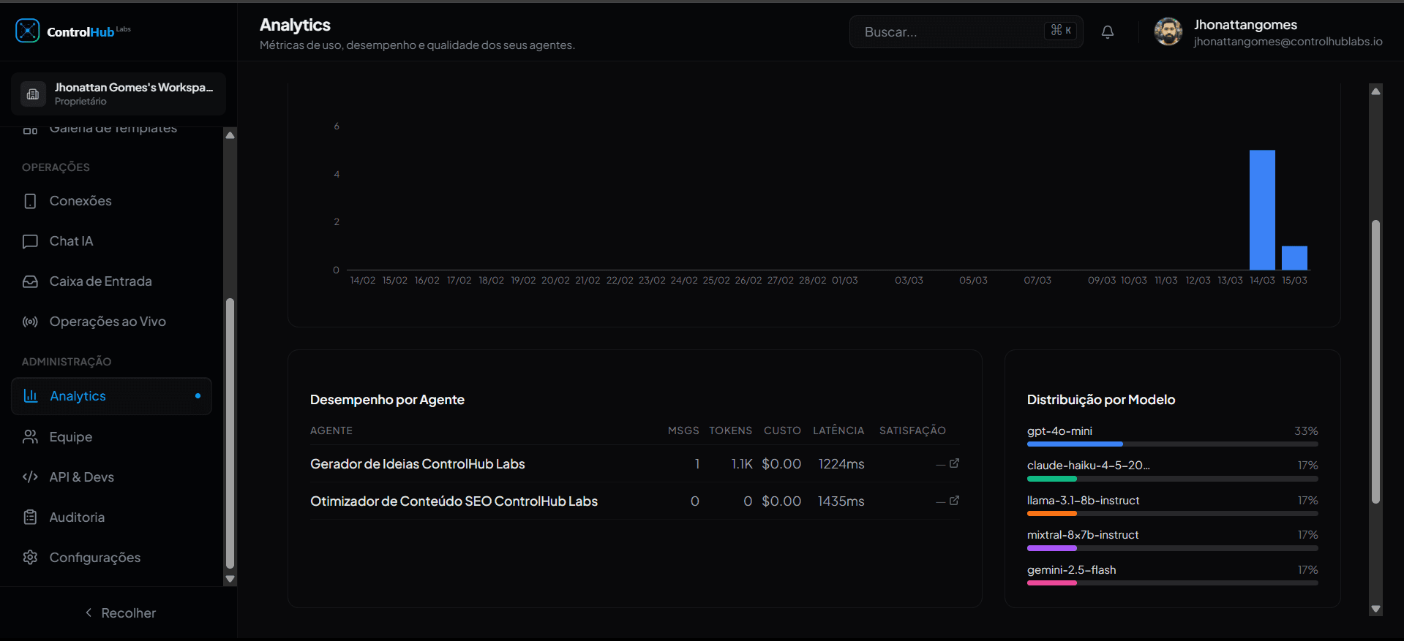Navigate to Operações ao Vivo
Image resolution: width=1404 pixels, height=641 pixels.
click(x=111, y=322)
